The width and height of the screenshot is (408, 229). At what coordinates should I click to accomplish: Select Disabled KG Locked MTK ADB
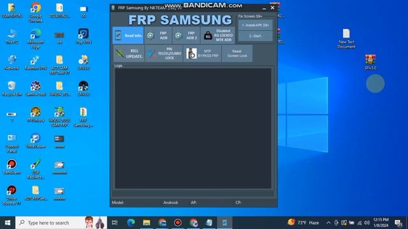pos(218,36)
